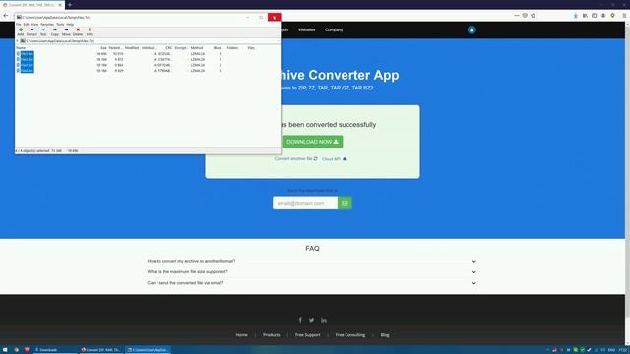Expand the maximum file size supported FAQ
Screen dimensions: 630x354
click(x=312, y=272)
